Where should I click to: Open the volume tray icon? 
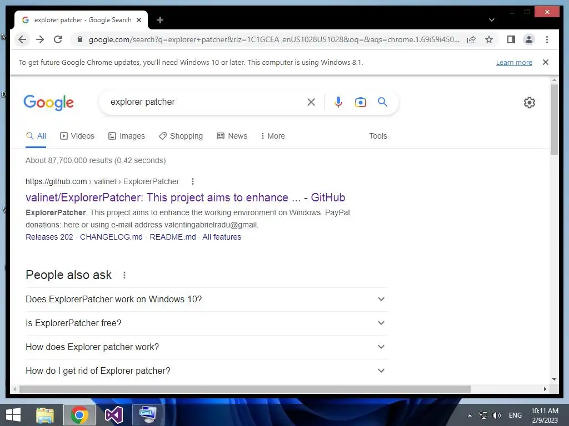coord(496,415)
